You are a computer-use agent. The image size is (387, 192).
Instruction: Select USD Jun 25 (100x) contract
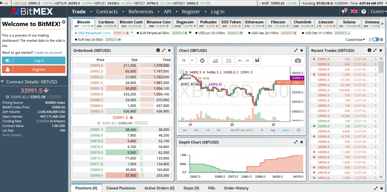[x=211, y=33]
